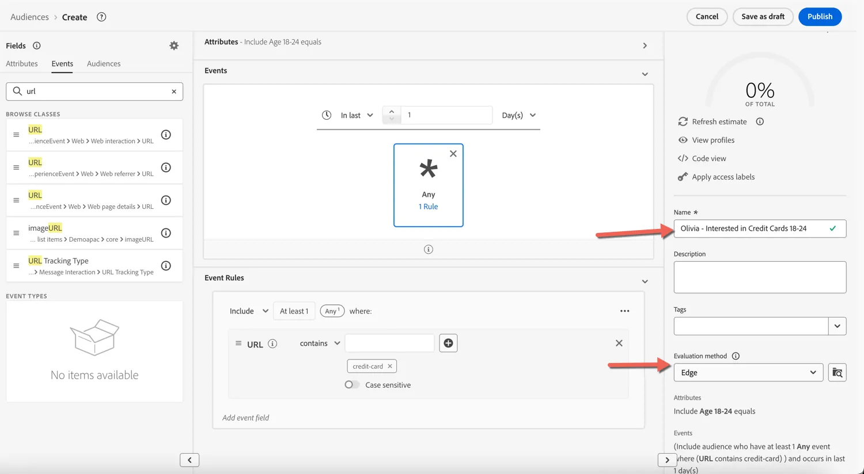Click the help icon next to Create
Image resolution: width=864 pixels, height=474 pixels.
[101, 17]
